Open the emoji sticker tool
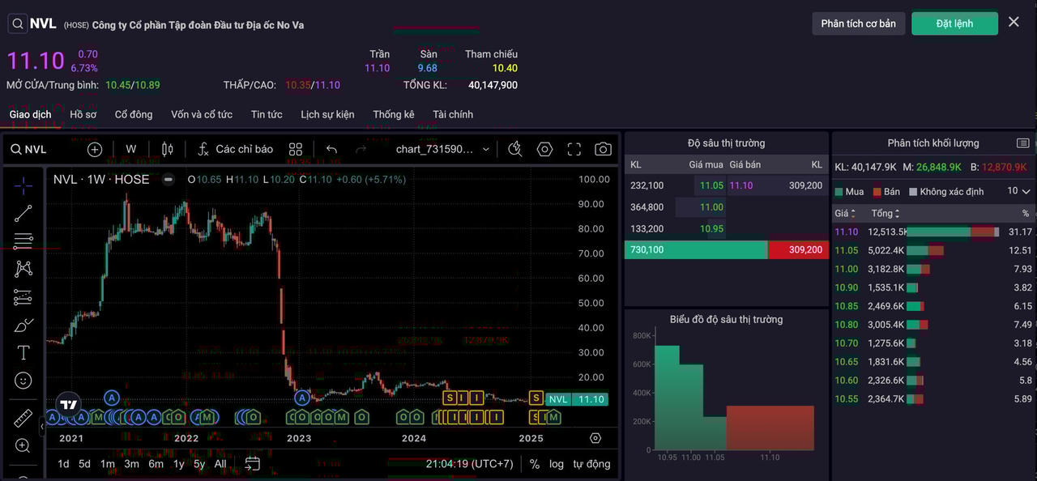Viewport: 1037px width, 481px height. pos(23,381)
